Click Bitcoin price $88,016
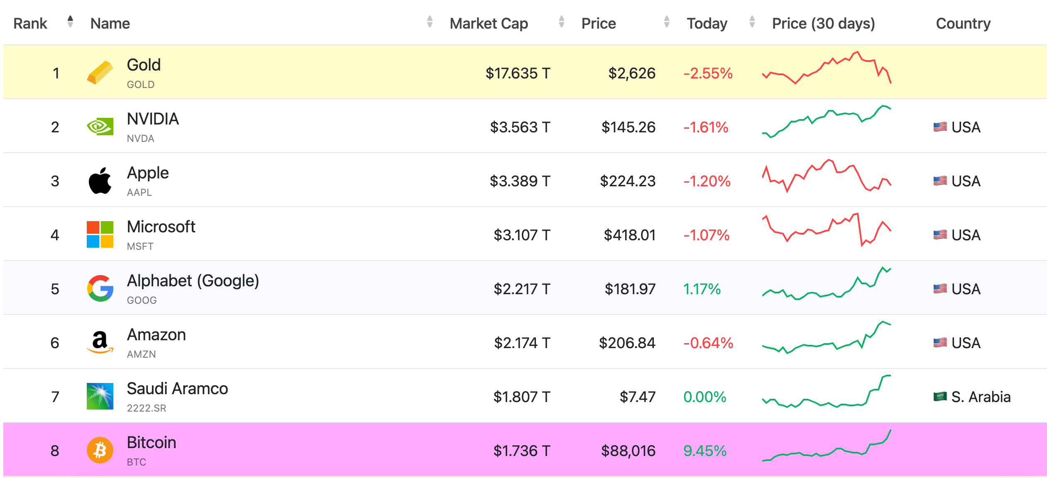 [x=628, y=451]
